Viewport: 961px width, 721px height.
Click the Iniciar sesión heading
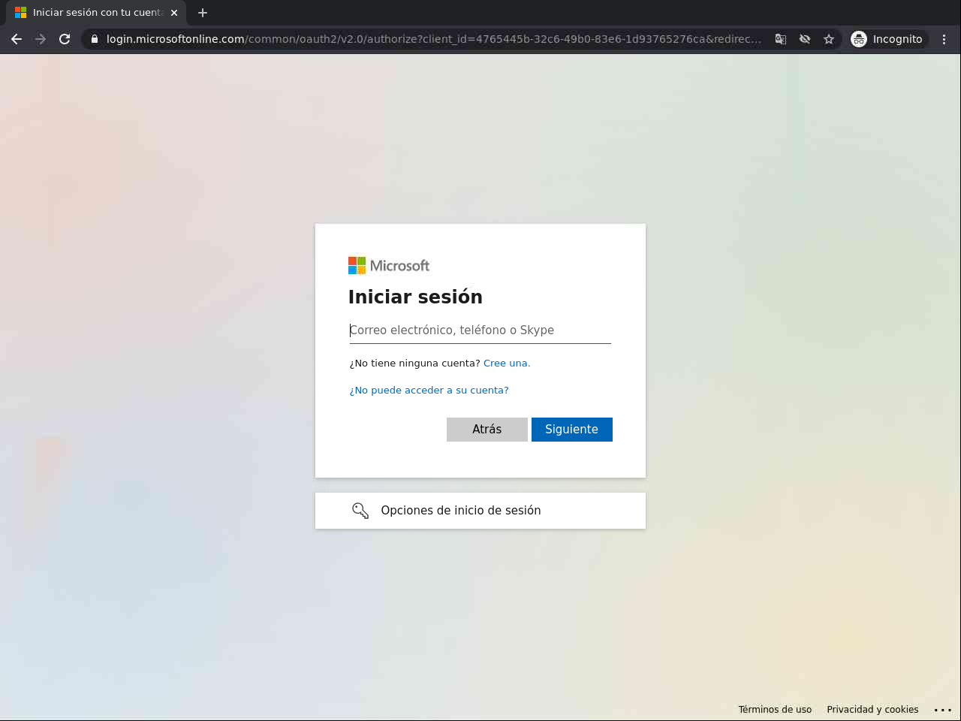point(415,297)
